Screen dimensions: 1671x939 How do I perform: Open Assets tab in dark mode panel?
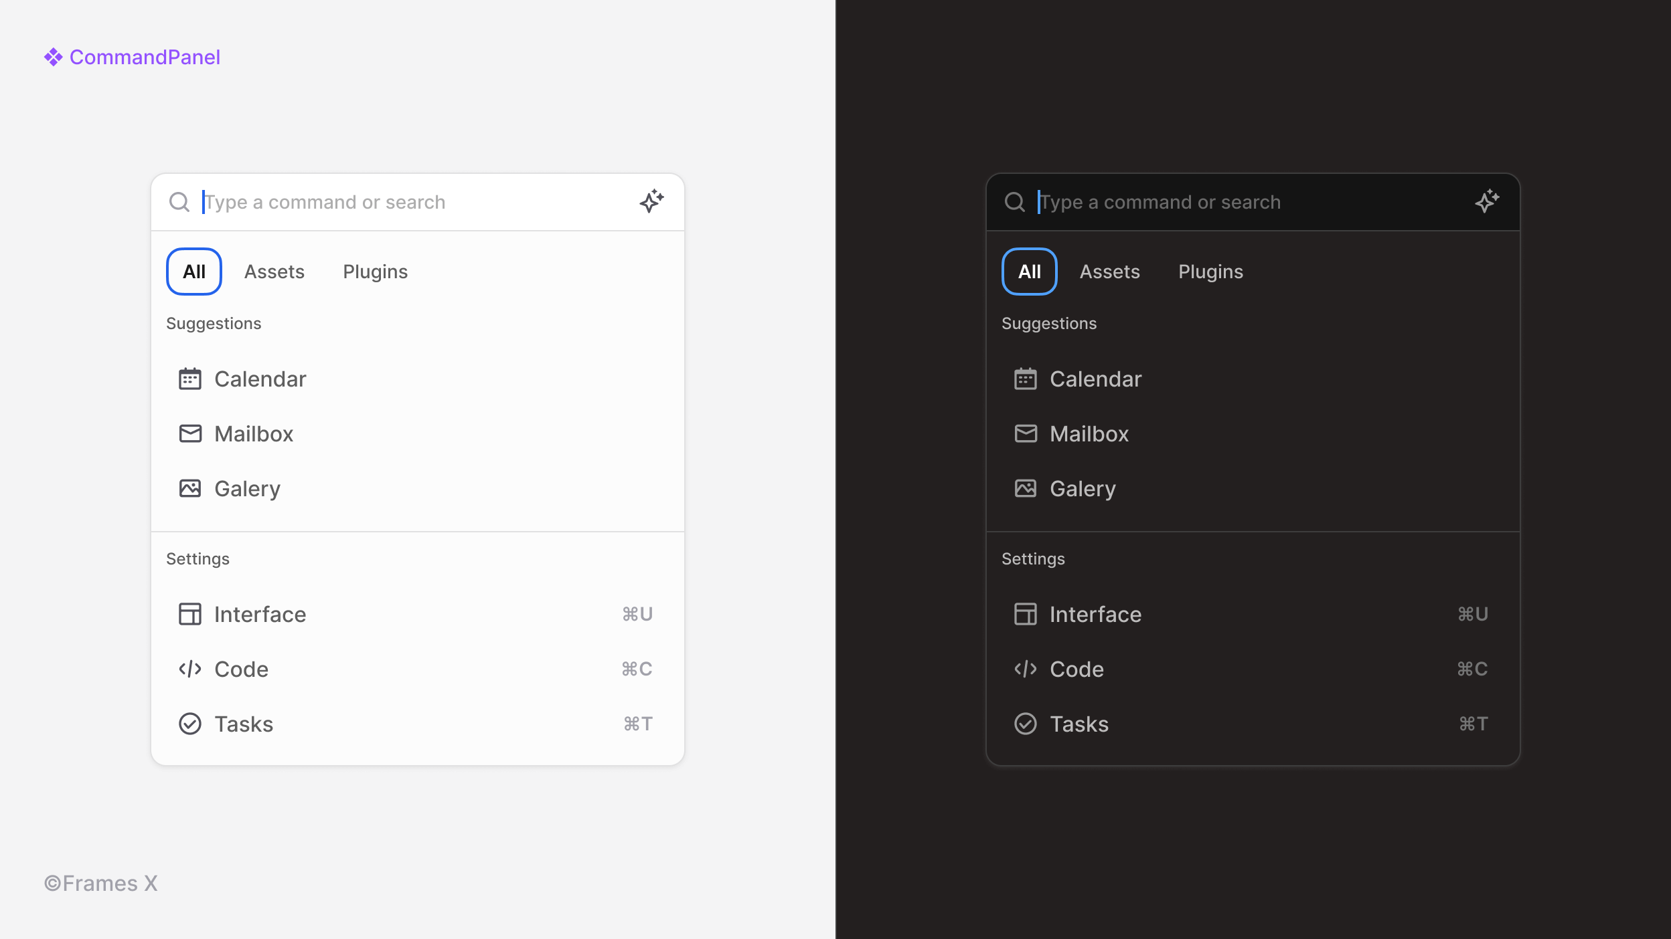1110,272
